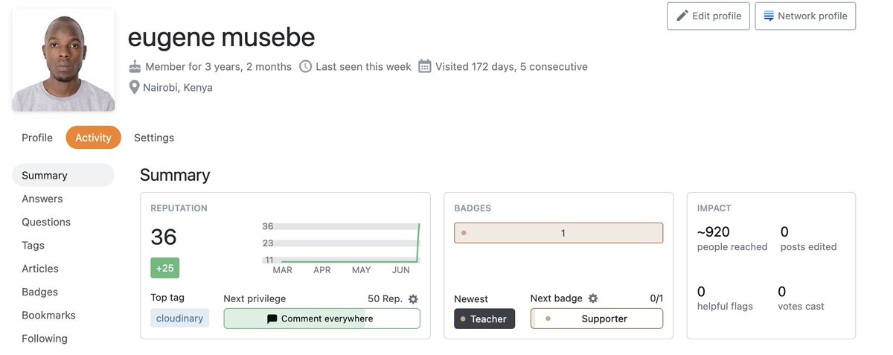Open the Bookmarks sidebar item
The height and width of the screenshot is (355, 893).
point(47,315)
